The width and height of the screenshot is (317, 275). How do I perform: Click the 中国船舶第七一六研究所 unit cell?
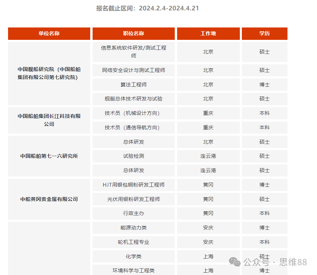49,156
